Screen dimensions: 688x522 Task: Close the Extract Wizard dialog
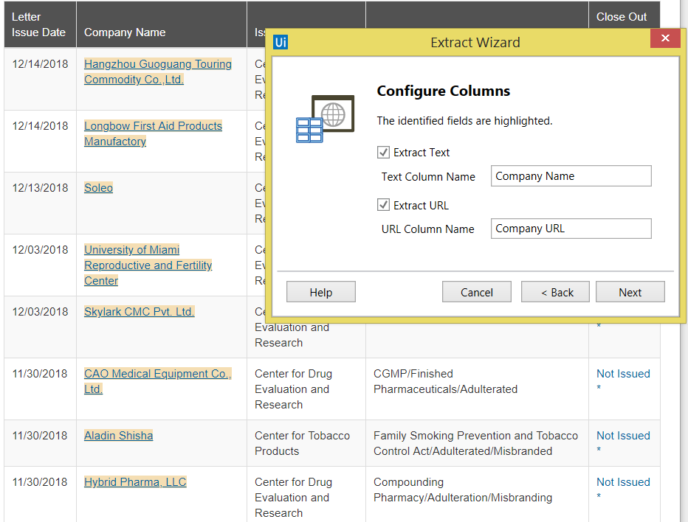pos(665,38)
